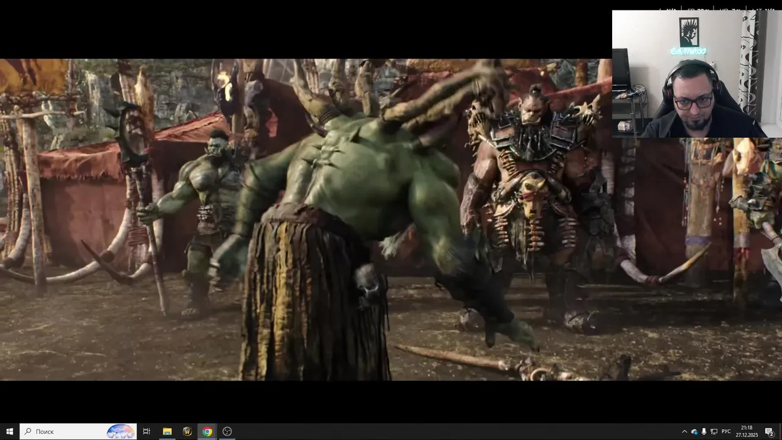Switch to Google Chrome in the taskbar
The width and height of the screenshot is (782, 440).
[207, 431]
